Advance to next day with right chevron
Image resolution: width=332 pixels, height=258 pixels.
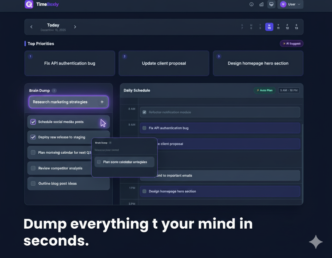75,26
